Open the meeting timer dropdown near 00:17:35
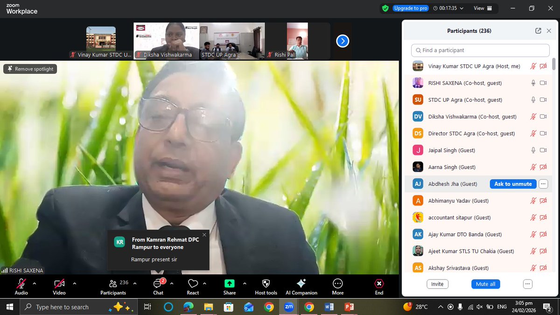The width and height of the screenshot is (560, 315). (462, 8)
